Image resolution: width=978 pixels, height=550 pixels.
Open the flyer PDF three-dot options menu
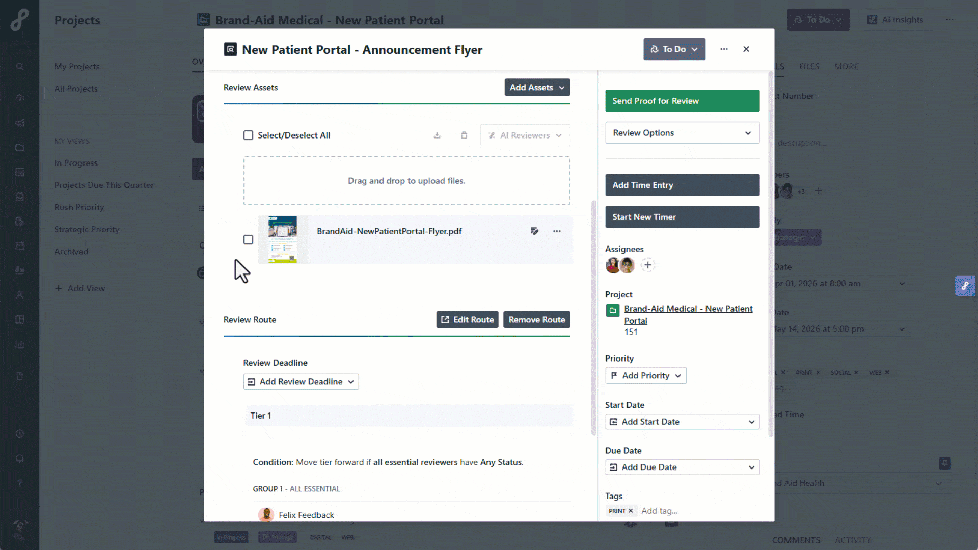(557, 231)
